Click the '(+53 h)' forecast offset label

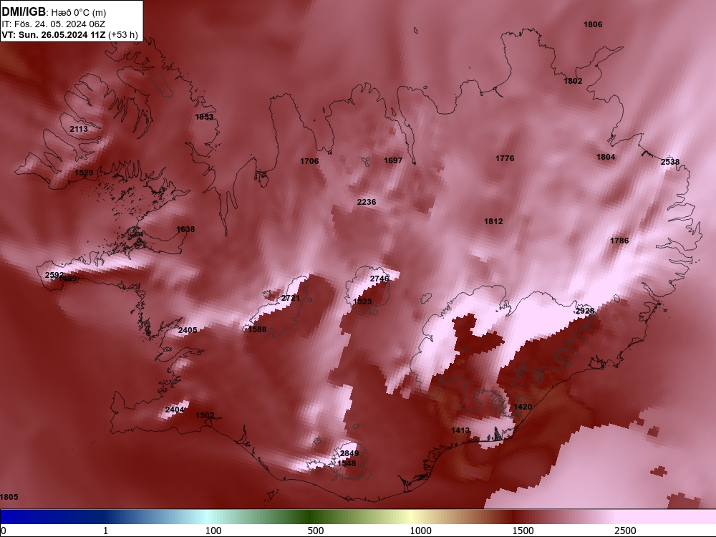(x=123, y=35)
